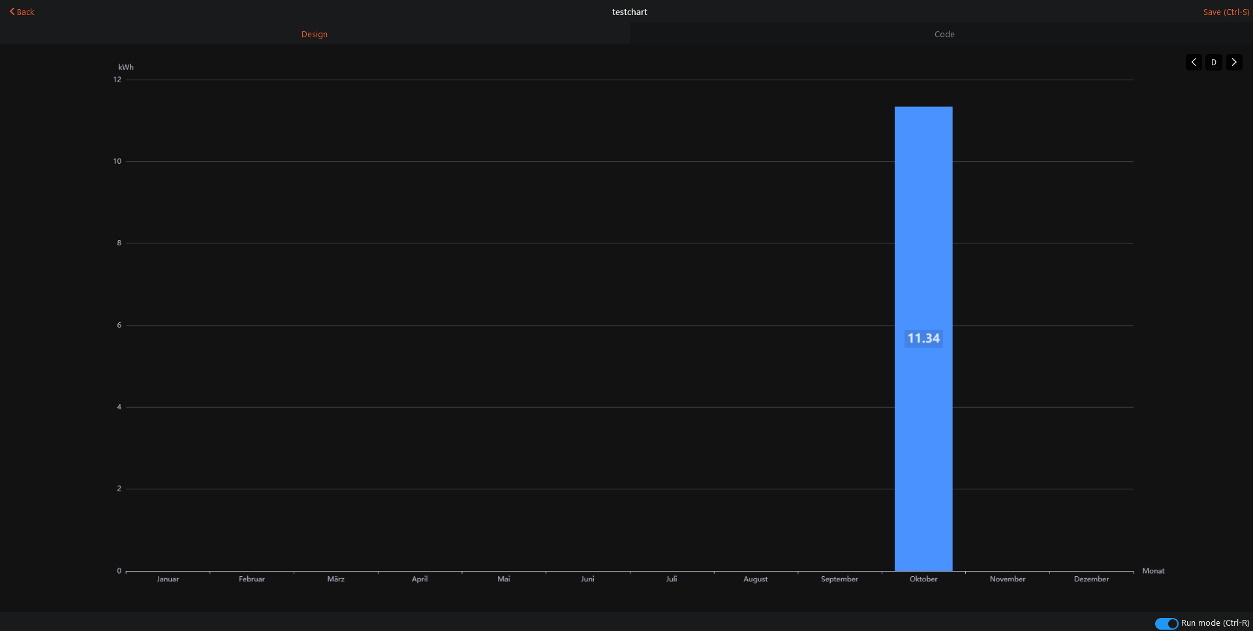Click the Juni axis label
The image size is (1253, 631).
(x=587, y=579)
